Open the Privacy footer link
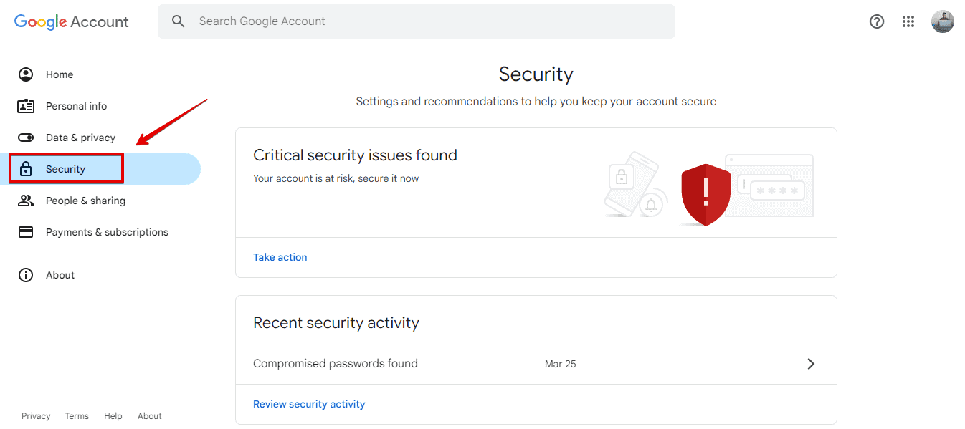This screenshot has width=965, height=429. tap(36, 416)
